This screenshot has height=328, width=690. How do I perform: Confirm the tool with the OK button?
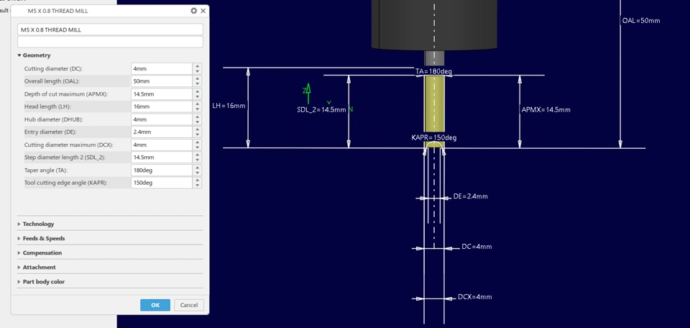point(155,305)
